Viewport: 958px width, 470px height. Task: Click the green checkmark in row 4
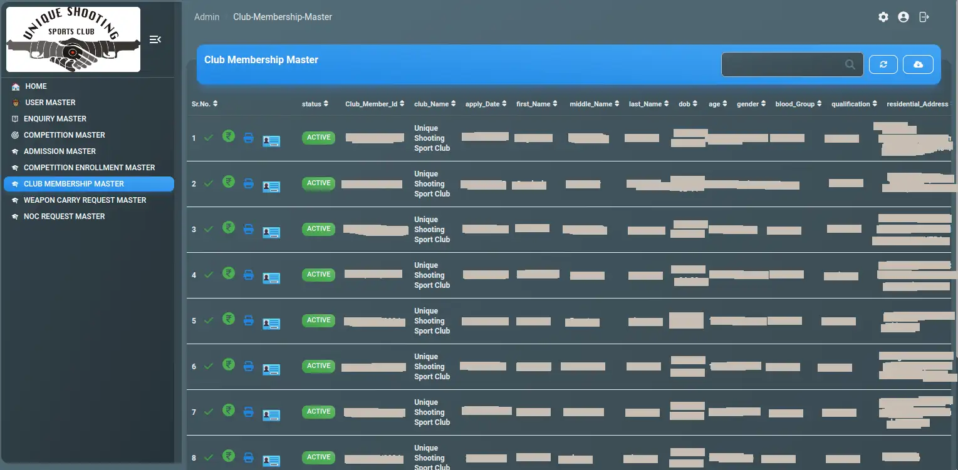[209, 275]
